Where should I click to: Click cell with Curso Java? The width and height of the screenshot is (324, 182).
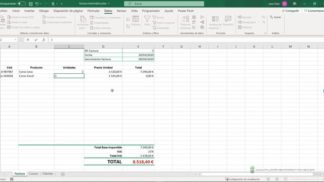pyautogui.click(x=36, y=72)
